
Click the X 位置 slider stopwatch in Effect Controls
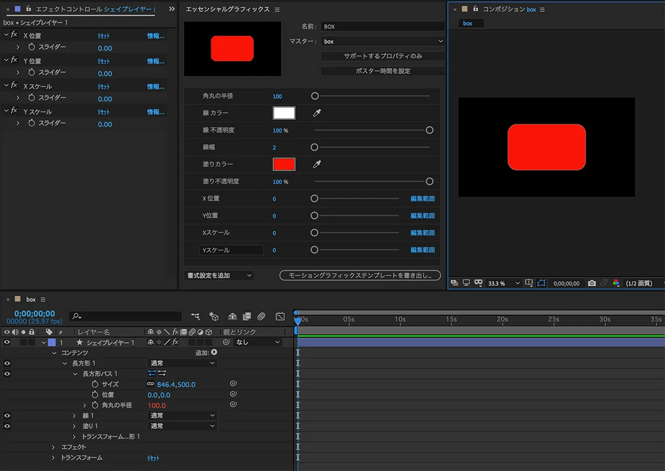click(31, 47)
